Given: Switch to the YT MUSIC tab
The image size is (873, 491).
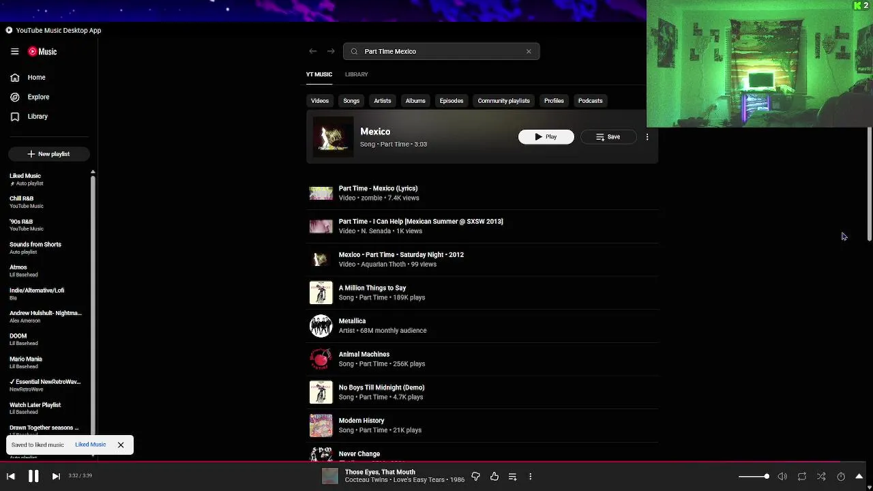Looking at the screenshot, I should point(319,74).
